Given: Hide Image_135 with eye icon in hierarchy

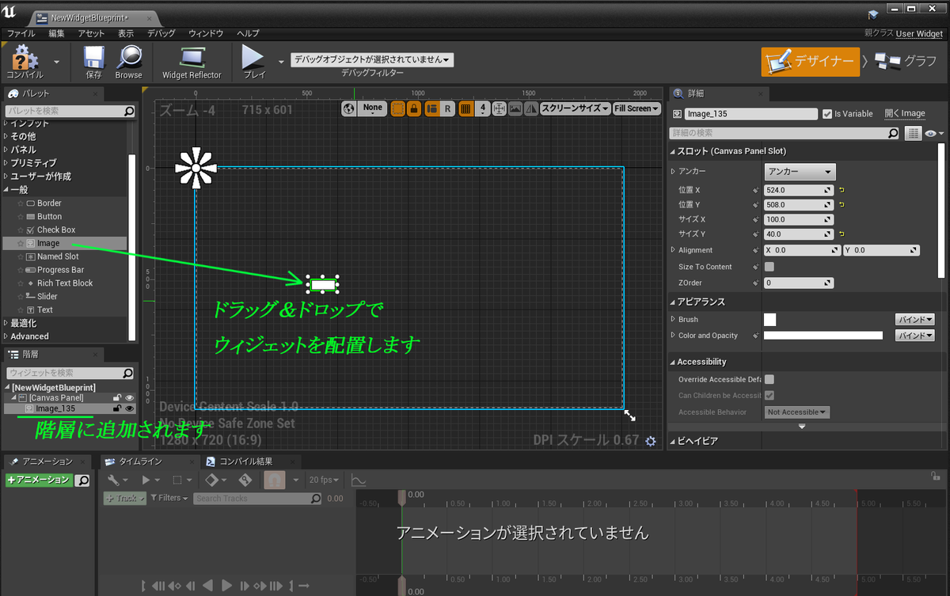Looking at the screenshot, I should (130, 408).
